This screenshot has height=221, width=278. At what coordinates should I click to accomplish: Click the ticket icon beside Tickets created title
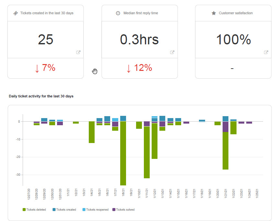16,13
